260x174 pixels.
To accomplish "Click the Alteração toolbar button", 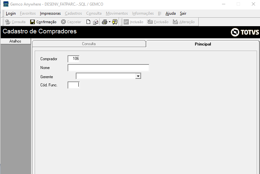I will [x=184, y=22].
